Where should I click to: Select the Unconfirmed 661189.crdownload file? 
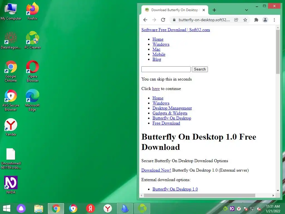point(11,159)
